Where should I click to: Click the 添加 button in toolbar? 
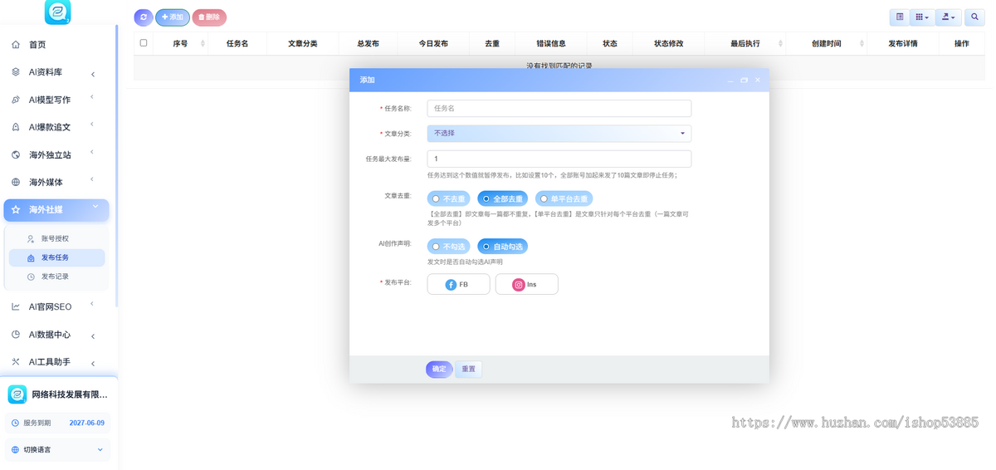click(x=173, y=17)
